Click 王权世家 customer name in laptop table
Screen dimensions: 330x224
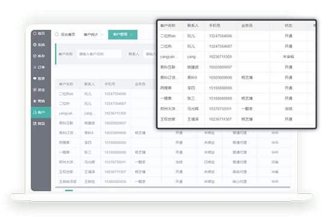click(x=66, y=172)
